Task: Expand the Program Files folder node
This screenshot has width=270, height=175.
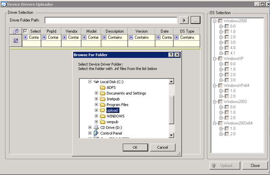Action: click(96, 105)
